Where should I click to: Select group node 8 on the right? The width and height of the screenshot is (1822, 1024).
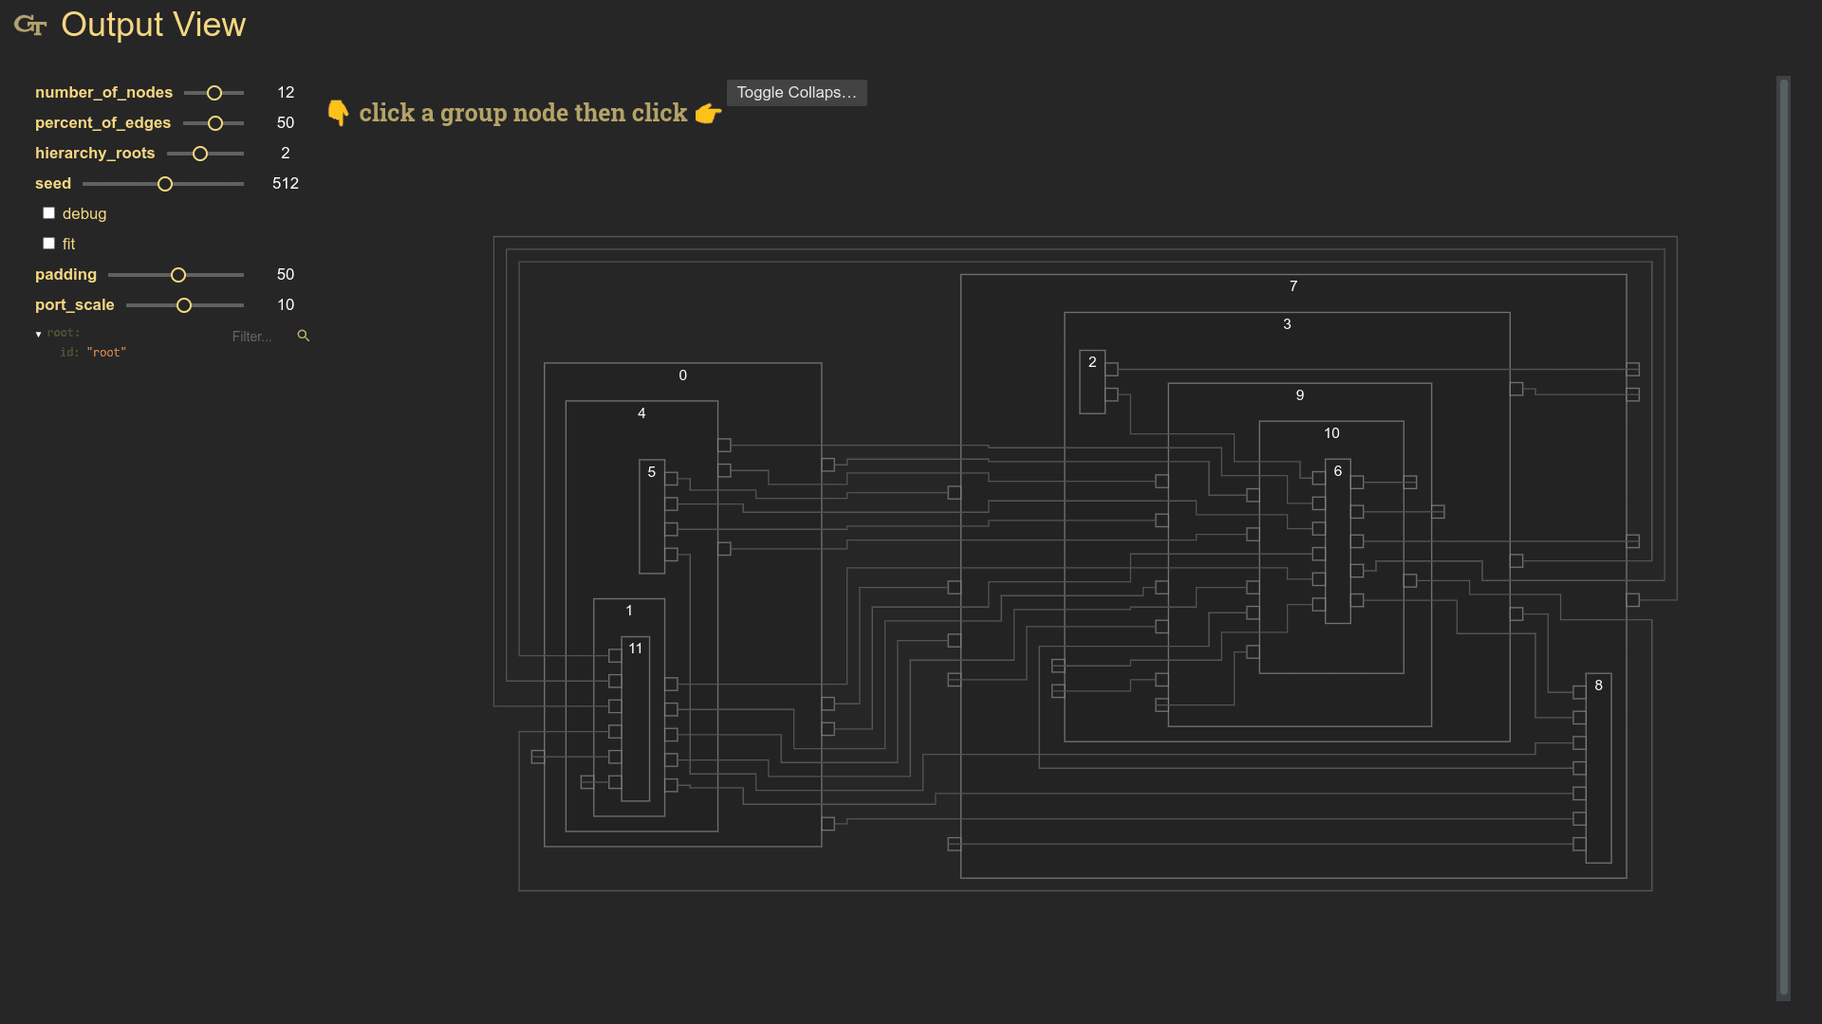pos(1599,685)
